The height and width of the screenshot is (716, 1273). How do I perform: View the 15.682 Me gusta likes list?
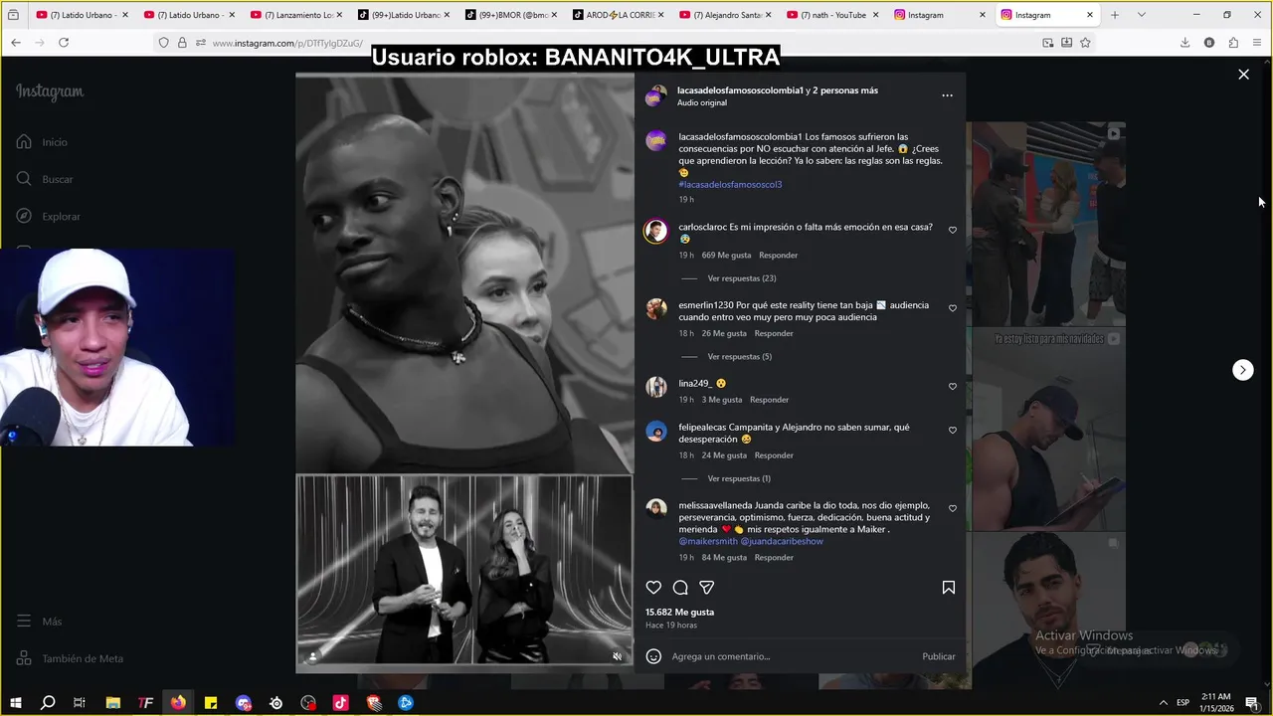click(679, 612)
